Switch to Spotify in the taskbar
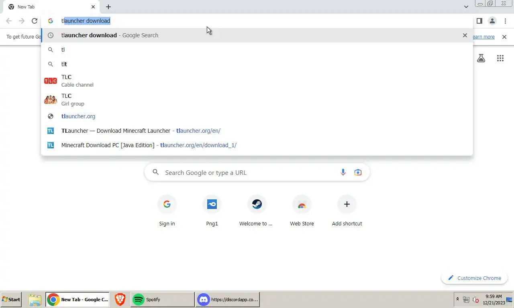This screenshot has height=308, width=514. [x=163, y=300]
